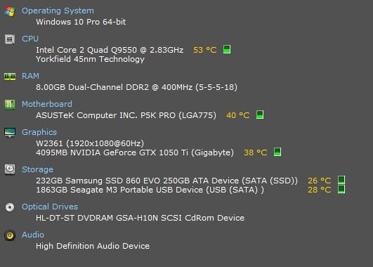Click the Optical Drives disc icon

coord(10,207)
